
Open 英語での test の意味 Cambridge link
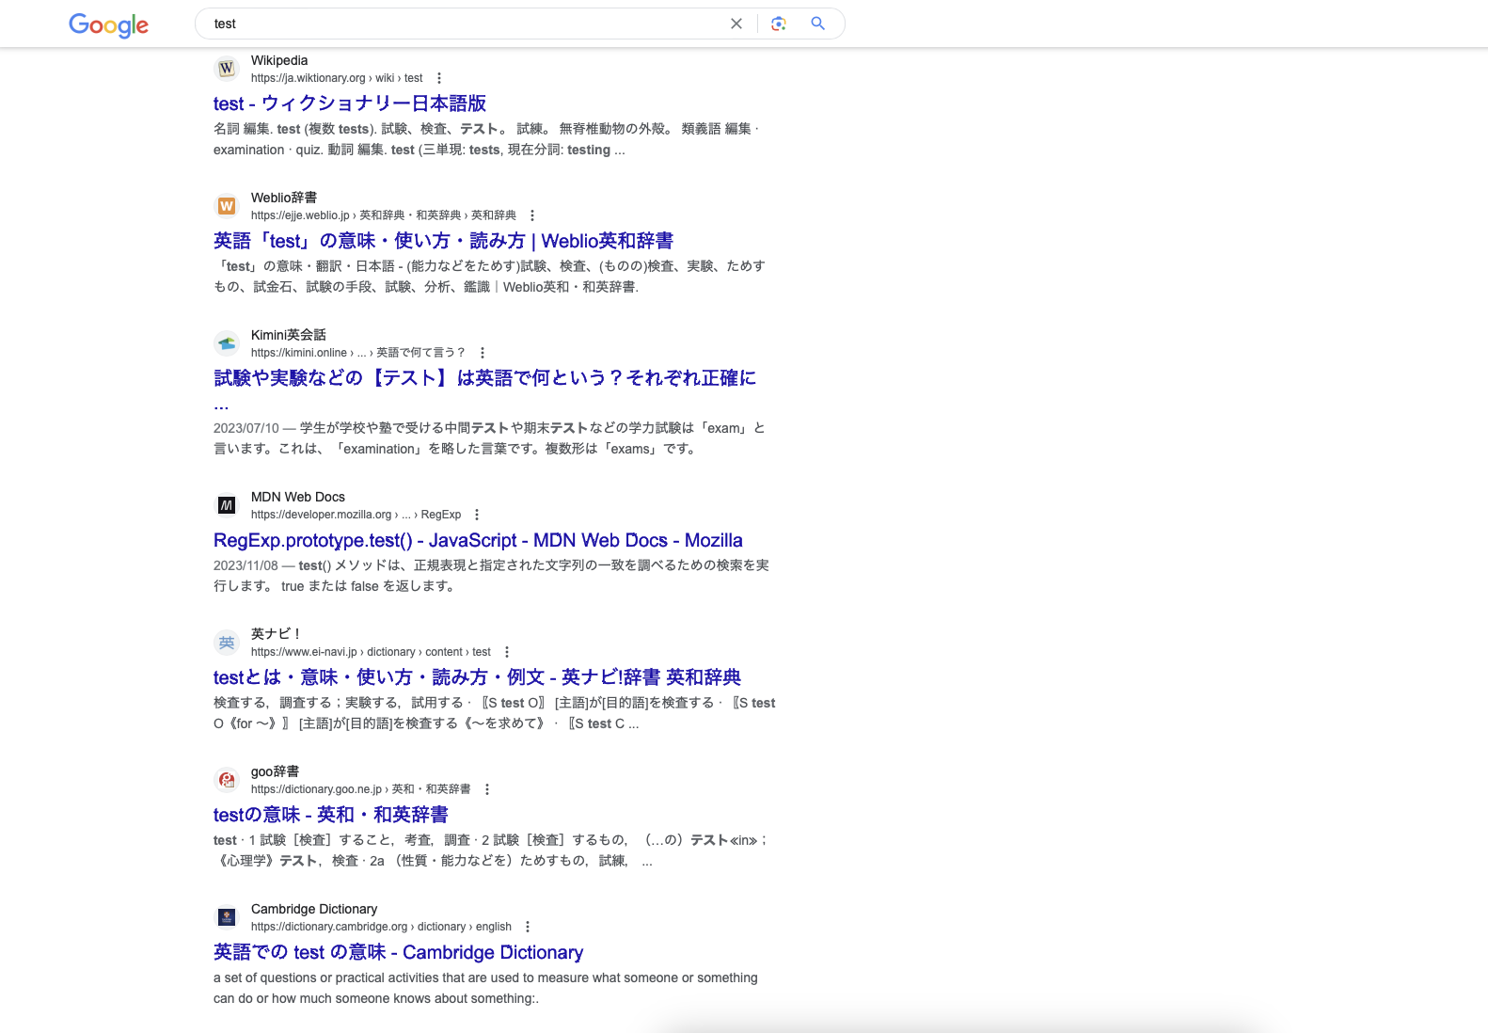[x=398, y=952]
